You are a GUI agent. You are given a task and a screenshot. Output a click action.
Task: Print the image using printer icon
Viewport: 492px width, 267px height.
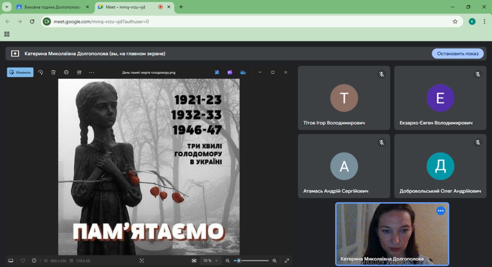click(x=66, y=72)
